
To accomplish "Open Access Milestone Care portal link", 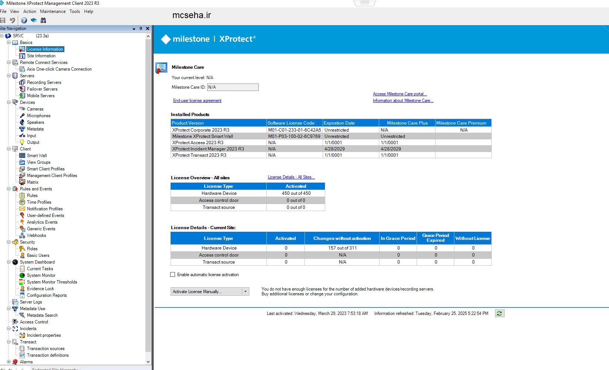I will tap(400, 94).
